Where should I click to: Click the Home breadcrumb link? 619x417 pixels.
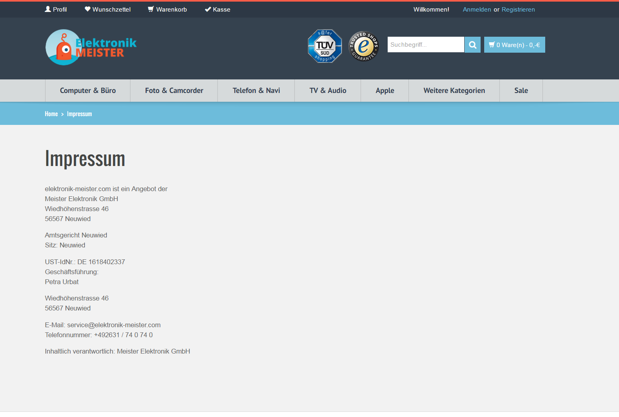pyautogui.click(x=51, y=114)
